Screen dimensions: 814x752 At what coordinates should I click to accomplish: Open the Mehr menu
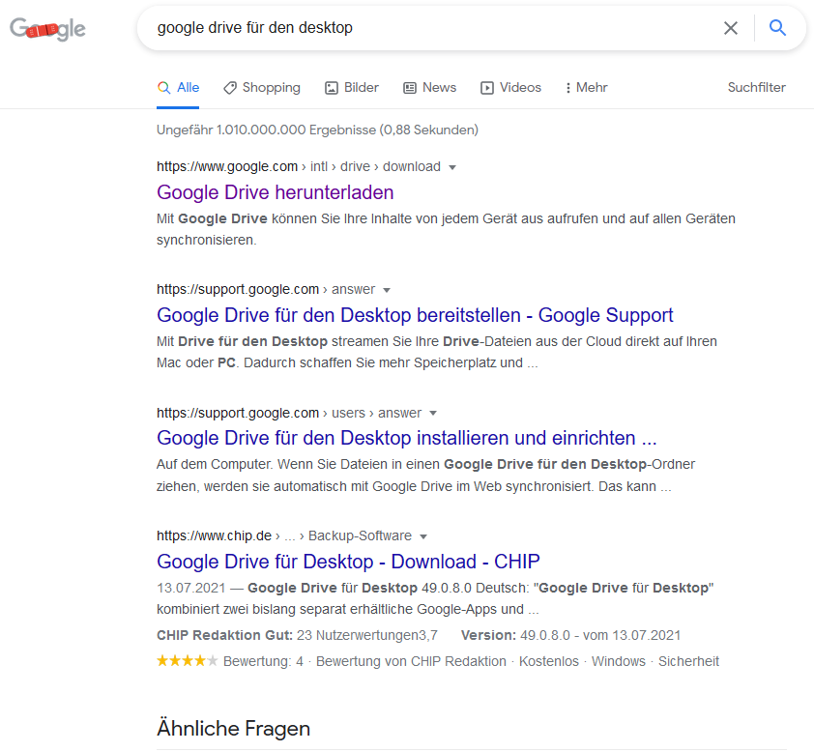tap(587, 88)
